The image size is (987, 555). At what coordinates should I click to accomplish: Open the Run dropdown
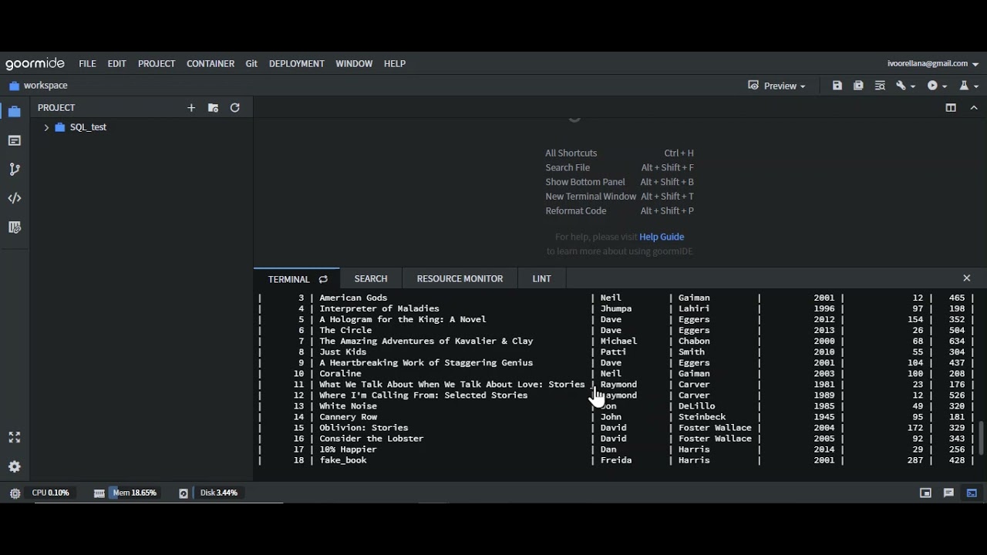tap(937, 86)
